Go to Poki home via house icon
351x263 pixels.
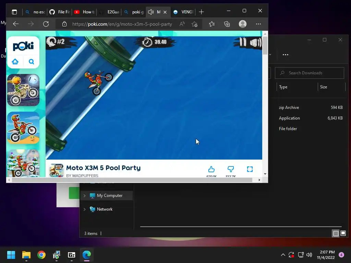click(x=15, y=62)
